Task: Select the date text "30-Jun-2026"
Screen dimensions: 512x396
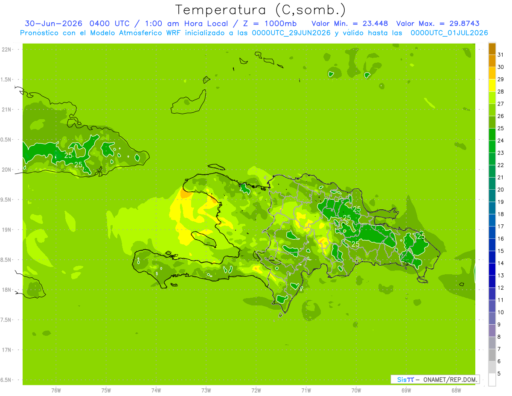Action: 54,23
